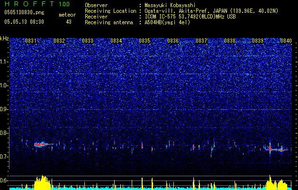Click the file name 0505130830.png
Screen dimensions: 298x190
coord(24,12)
